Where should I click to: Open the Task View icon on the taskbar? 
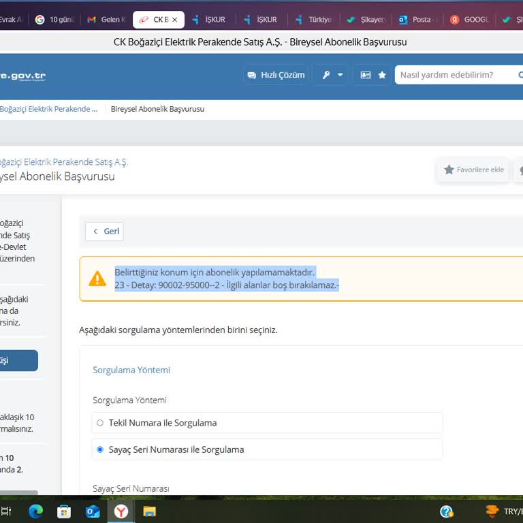tap(6, 511)
